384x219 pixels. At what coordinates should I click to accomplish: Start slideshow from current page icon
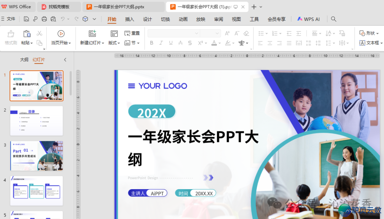(x=61, y=33)
